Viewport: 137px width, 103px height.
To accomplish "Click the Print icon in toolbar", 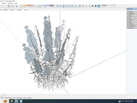I will (9, 6).
